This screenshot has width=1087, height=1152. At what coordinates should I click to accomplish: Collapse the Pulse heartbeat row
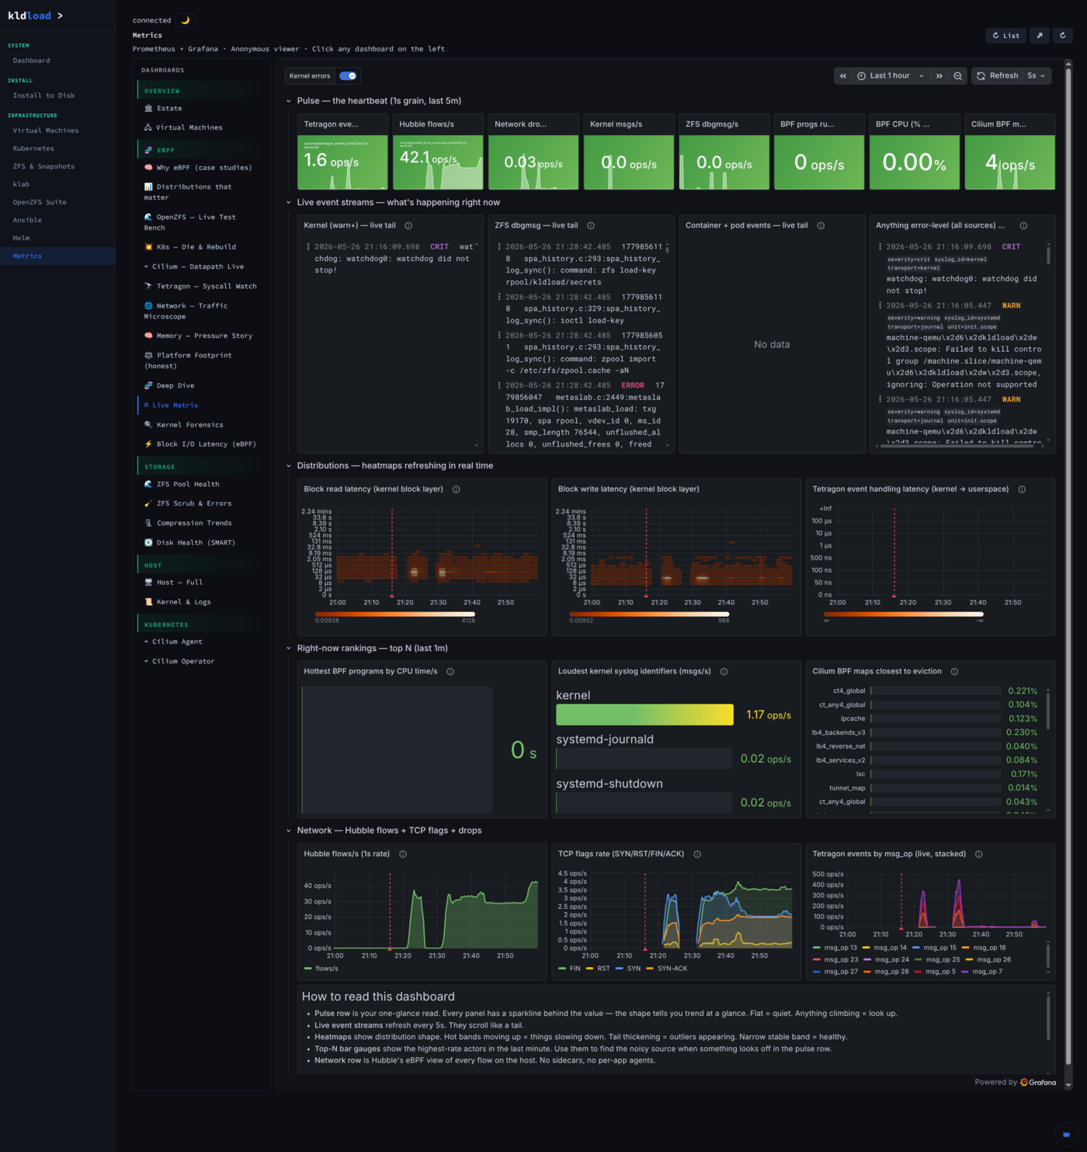289,101
